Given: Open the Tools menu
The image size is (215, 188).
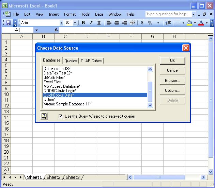Looking at the screenshot, I should (x=86, y=14).
